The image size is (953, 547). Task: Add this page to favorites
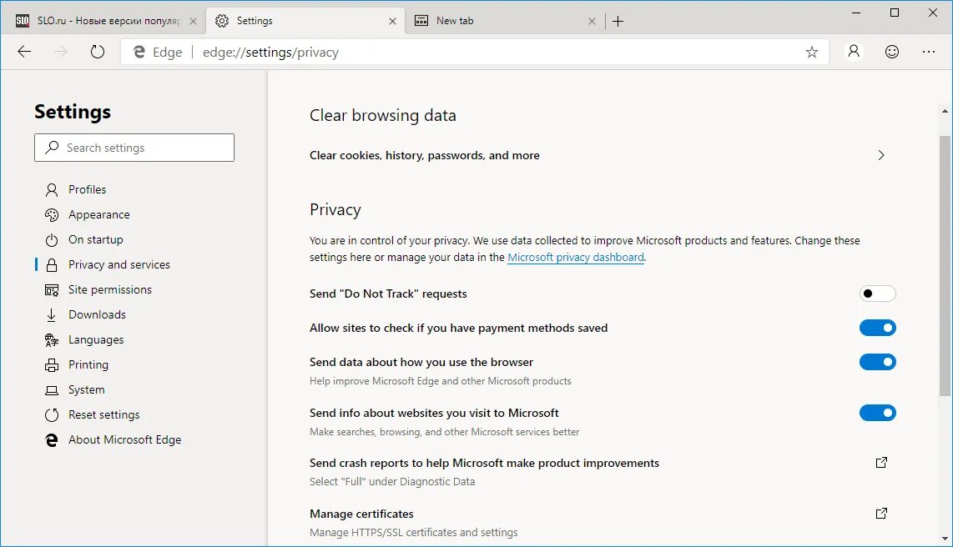click(811, 52)
